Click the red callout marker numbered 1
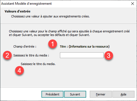The image size is (137, 101). coord(52,44)
